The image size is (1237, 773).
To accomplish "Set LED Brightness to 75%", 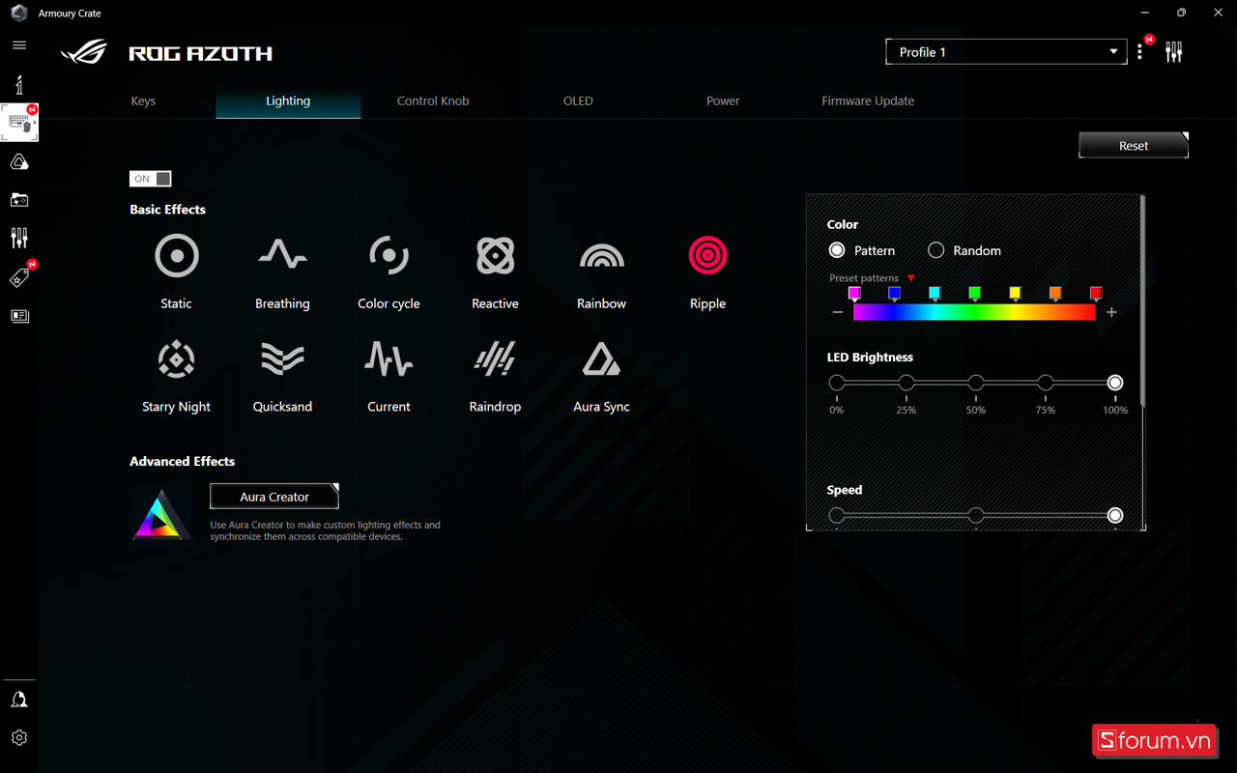I will [1046, 383].
